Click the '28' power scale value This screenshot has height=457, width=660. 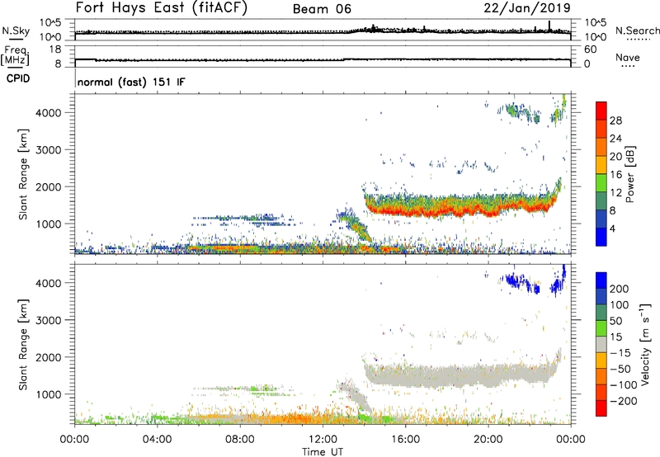pos(615,120)
